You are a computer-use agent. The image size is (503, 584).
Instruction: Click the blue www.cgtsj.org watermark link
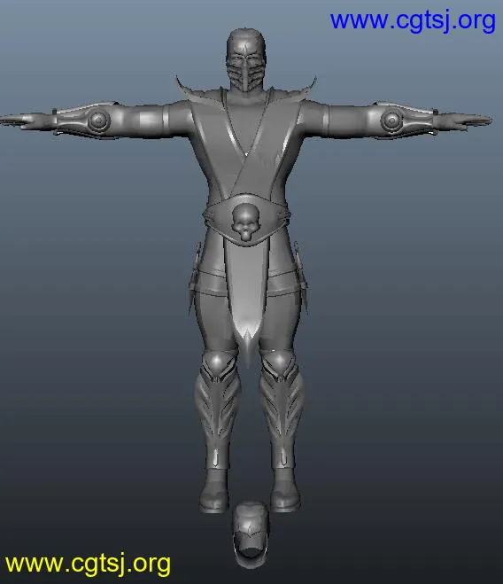(413, 21)
